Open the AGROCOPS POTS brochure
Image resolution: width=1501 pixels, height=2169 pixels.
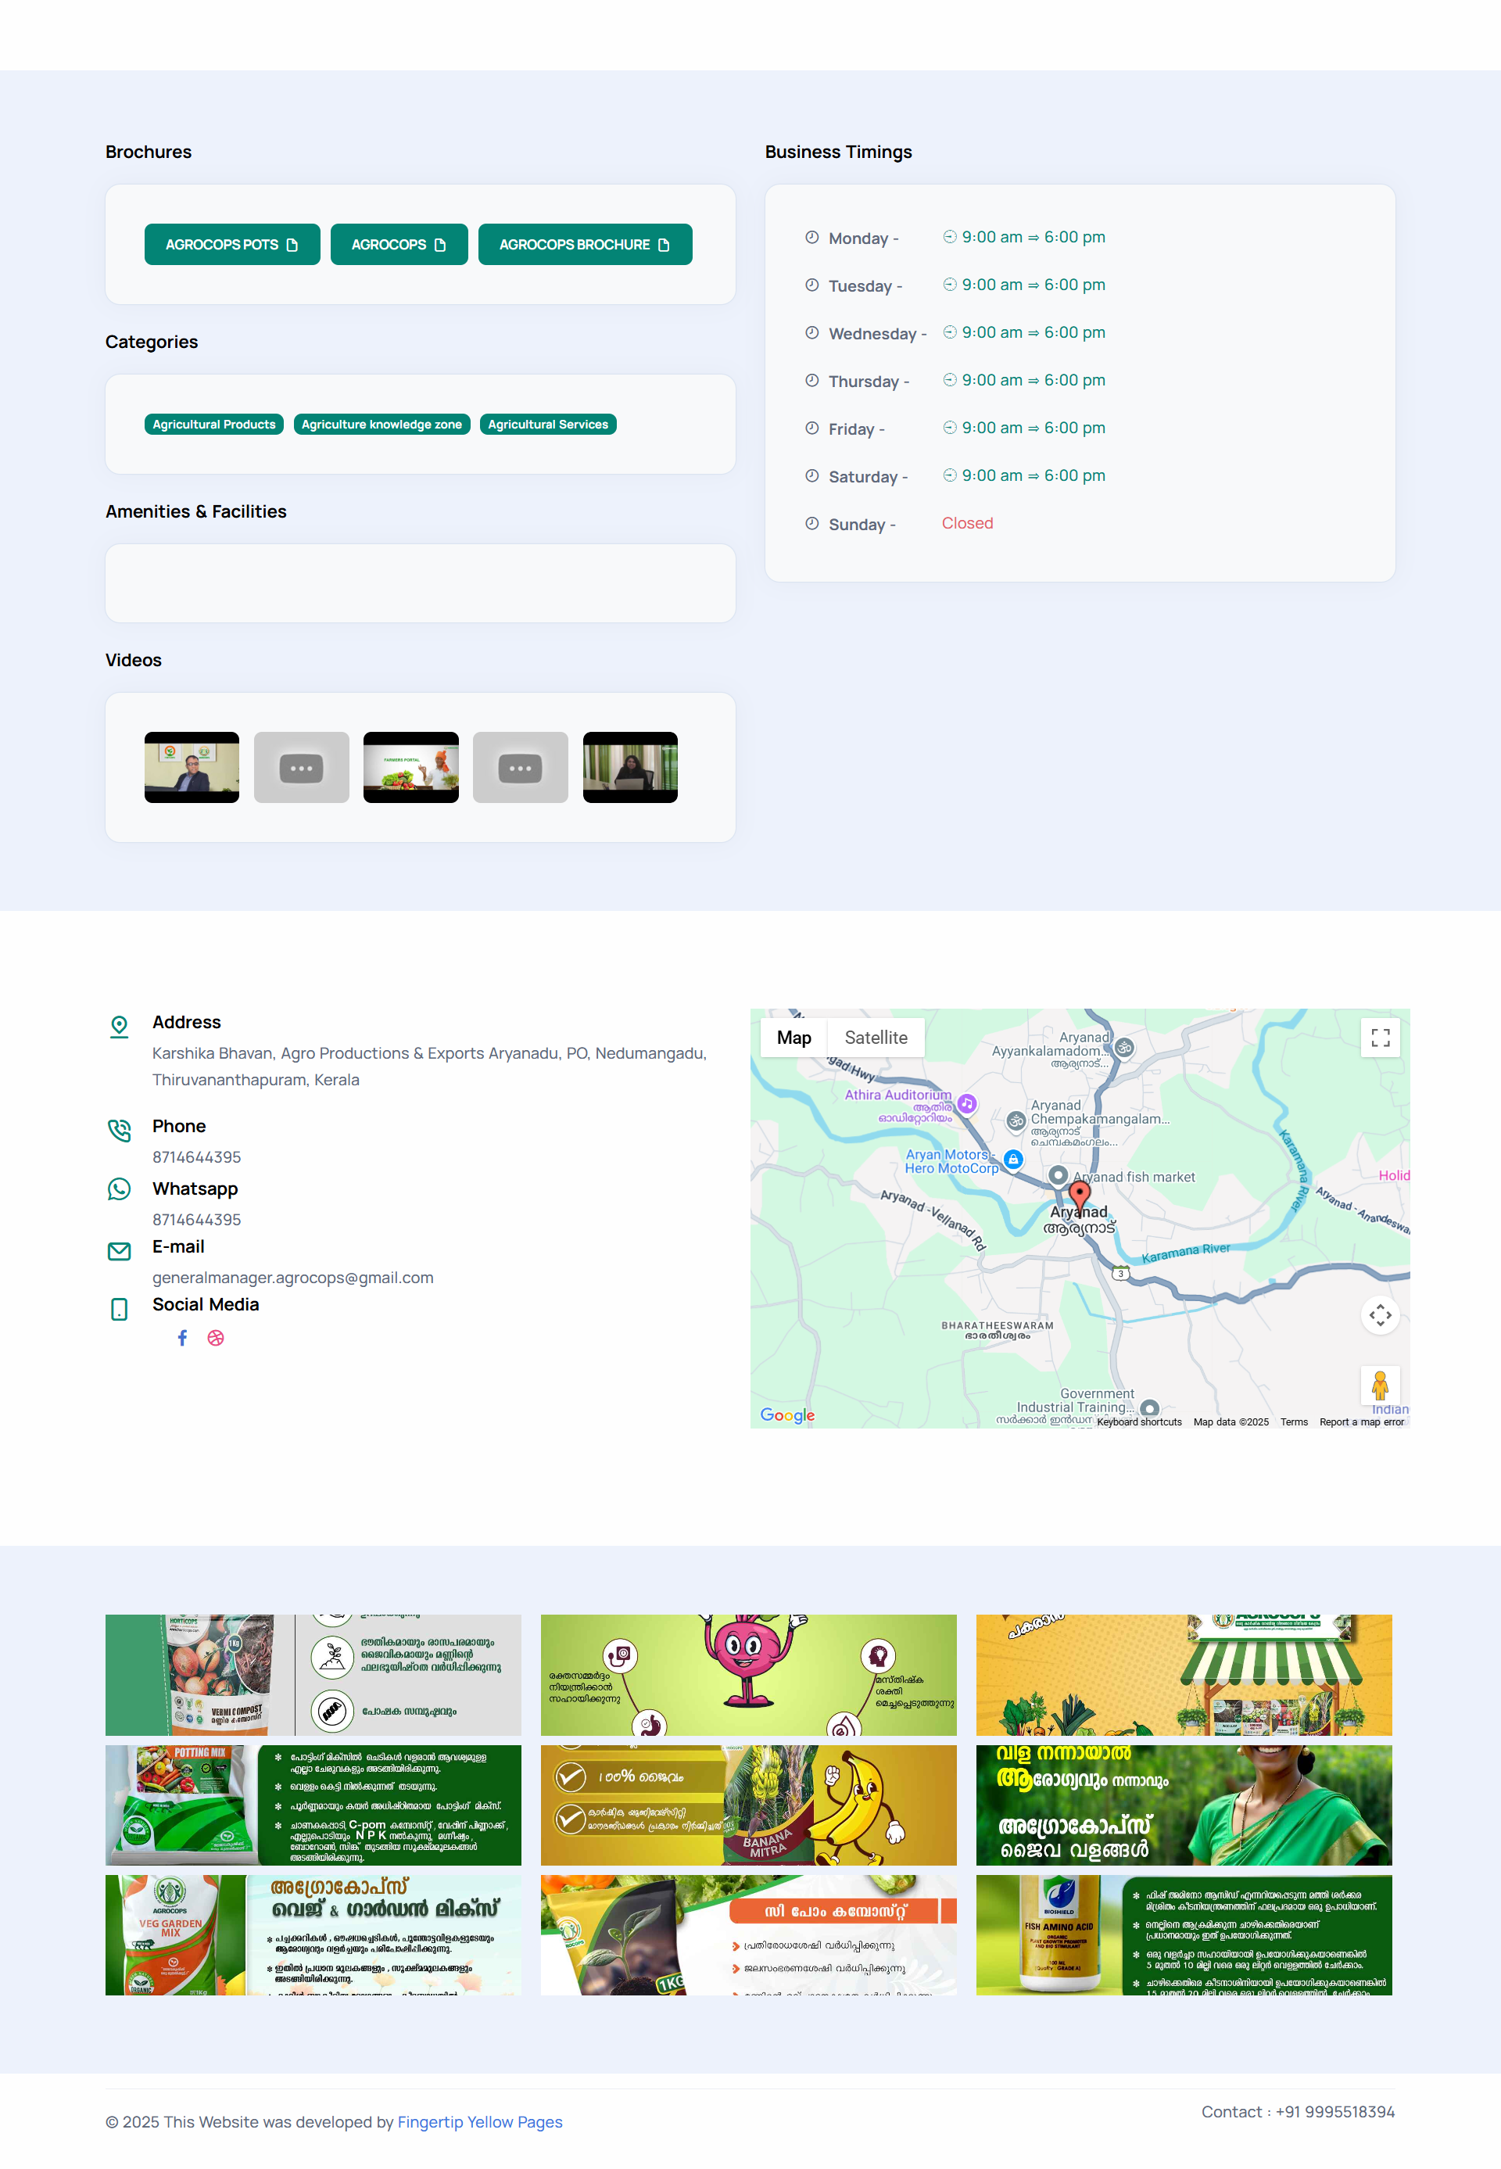pyautogui.click(x=232, y=245)
